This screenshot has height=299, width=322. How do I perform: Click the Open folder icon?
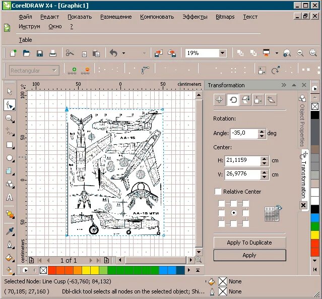pos(27,53)
